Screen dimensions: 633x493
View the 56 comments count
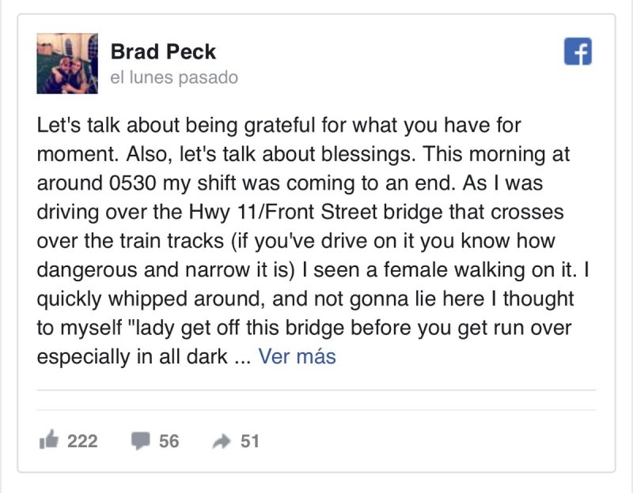[169, 441]
